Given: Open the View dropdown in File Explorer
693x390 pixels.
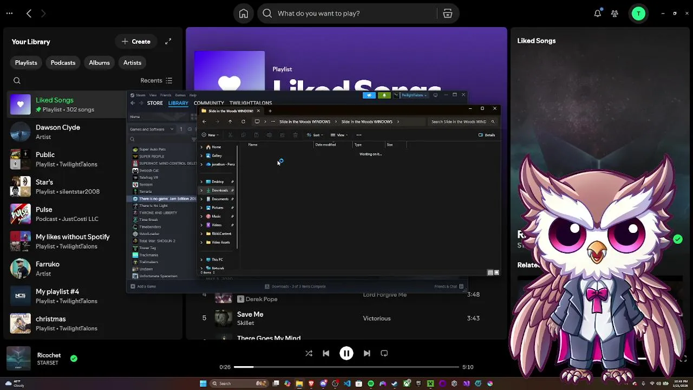Looking at the screenshot, I should [340, 135].
